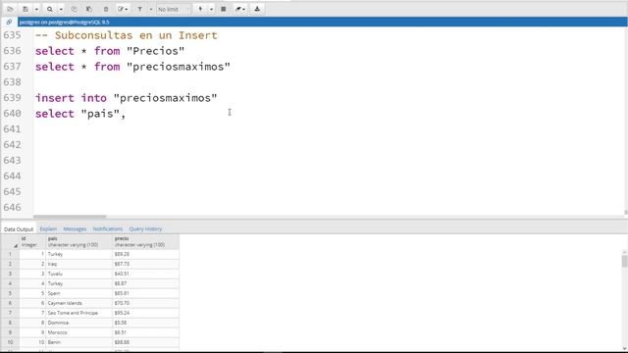Switch to the Explain tab

[x=48, y=228]
